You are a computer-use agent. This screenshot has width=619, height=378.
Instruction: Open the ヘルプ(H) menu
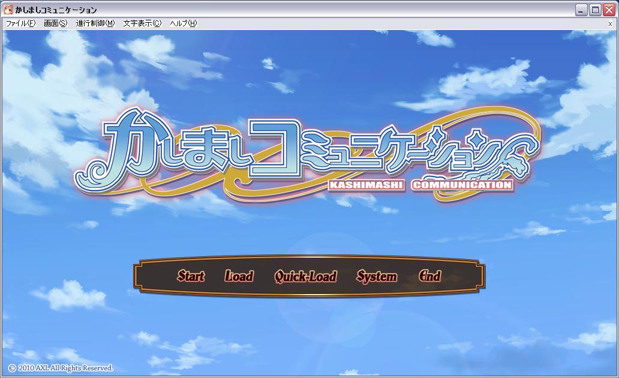click(x=183, y=23)
